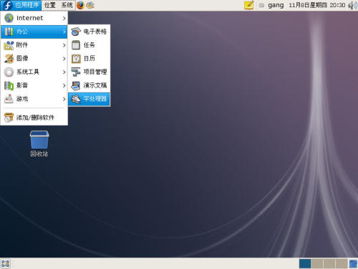Screen dimensions: 358x269
Task: Click the 任务 notepad icon
Action: coord(76,45)
